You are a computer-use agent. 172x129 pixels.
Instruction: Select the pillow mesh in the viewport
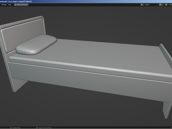coord(36,45)
